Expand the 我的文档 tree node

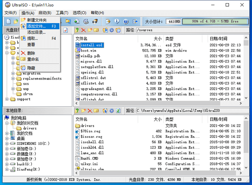click(7, 133)
